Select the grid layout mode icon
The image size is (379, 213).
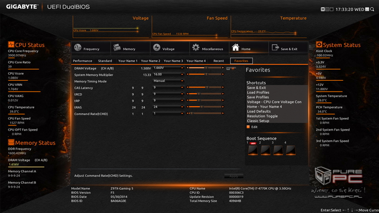click(327, 9)
